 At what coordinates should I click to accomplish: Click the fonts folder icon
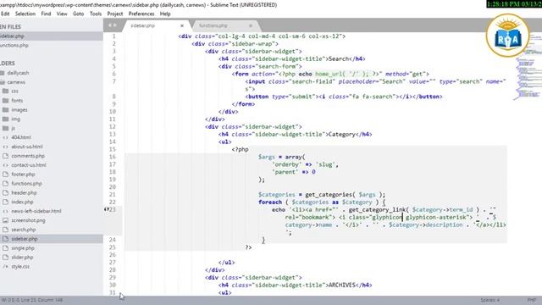coord(5,101)
